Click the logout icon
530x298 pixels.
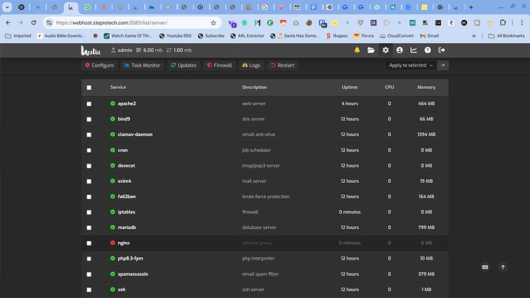442,51
